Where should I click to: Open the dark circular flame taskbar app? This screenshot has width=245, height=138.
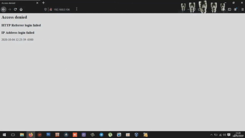tap(66, 135)
